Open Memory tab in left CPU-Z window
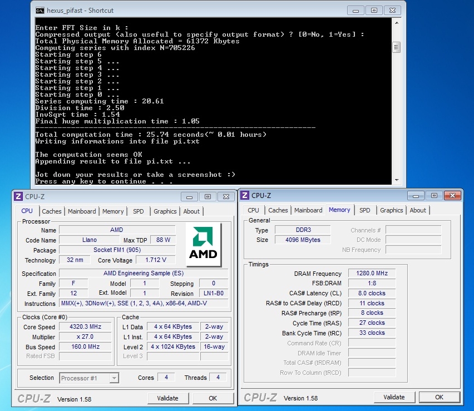 tap(113, 211)
